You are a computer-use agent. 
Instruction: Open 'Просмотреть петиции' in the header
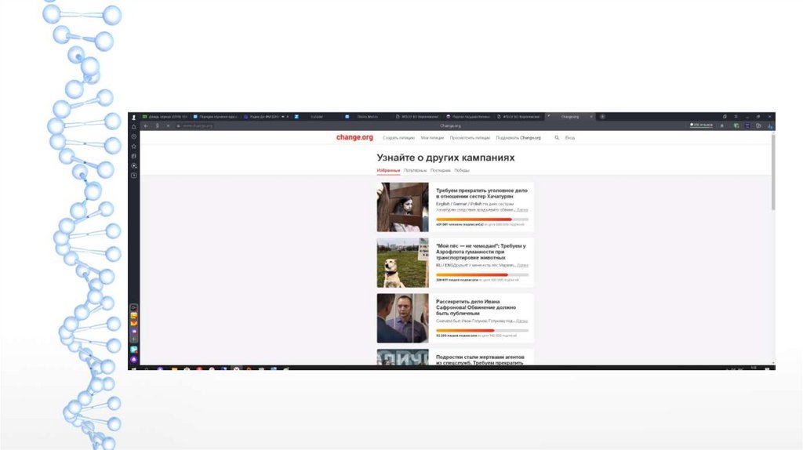(x=470, y=138)
